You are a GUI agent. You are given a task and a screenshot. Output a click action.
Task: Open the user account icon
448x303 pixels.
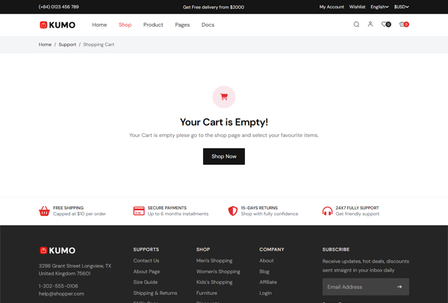370,25
